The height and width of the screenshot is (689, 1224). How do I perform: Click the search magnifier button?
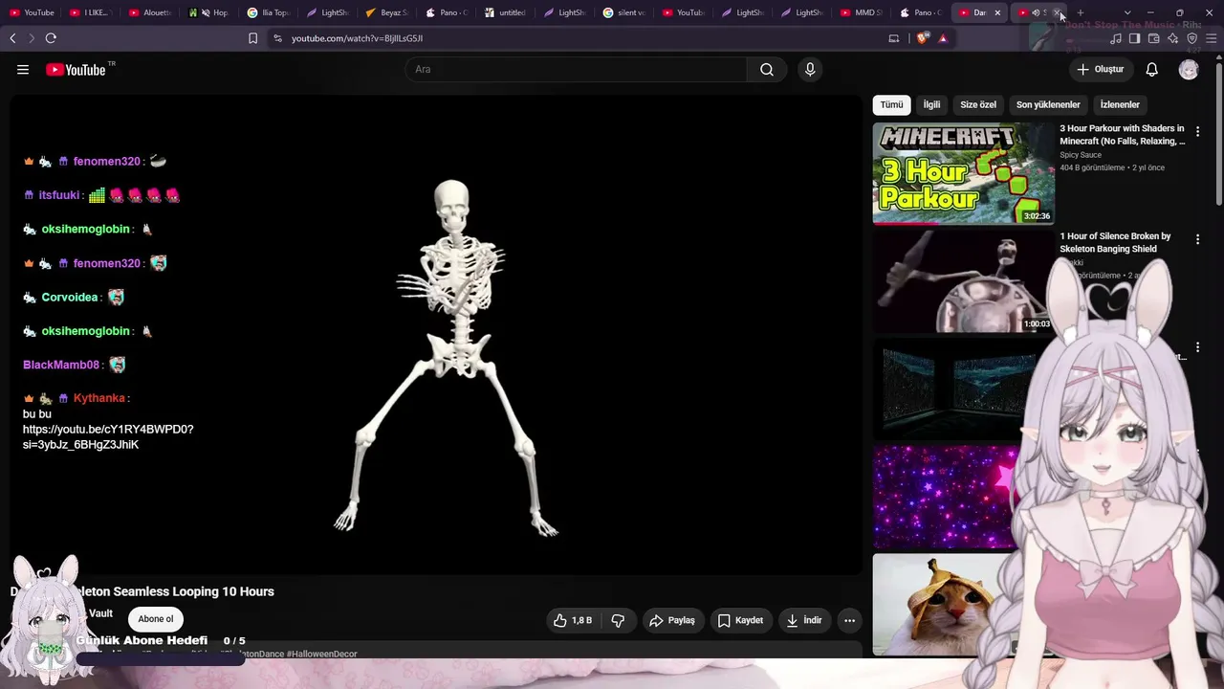pyautogui.click(x=767, y=69)
